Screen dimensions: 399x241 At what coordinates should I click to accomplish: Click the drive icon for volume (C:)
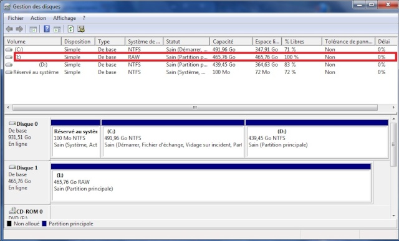coord(9,50)
